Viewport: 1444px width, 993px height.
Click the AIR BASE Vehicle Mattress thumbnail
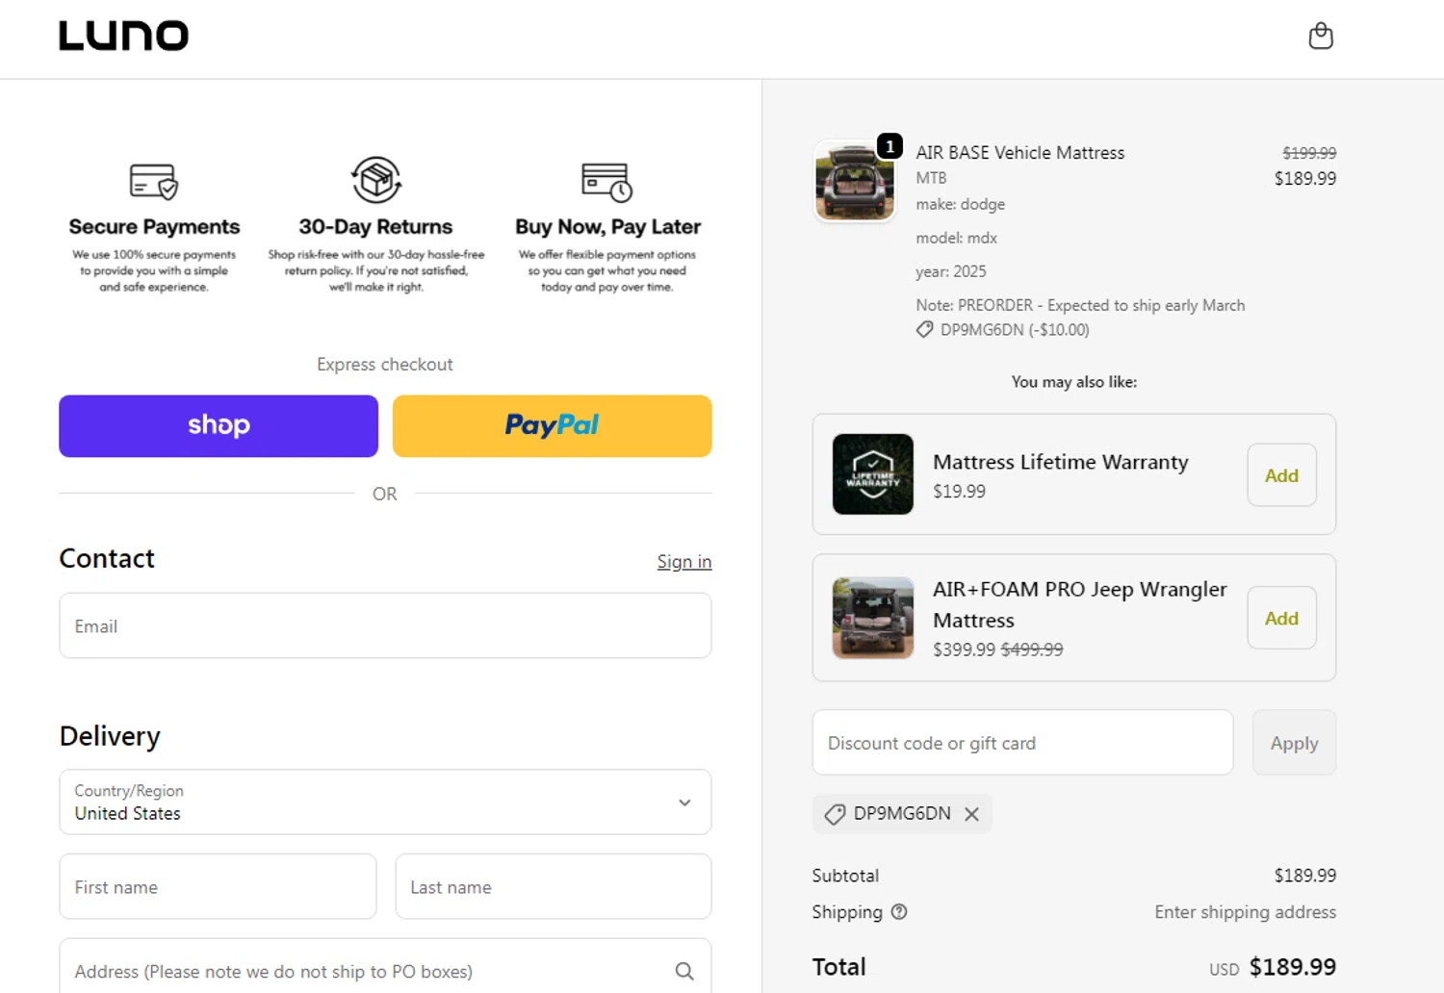point(855,182)
